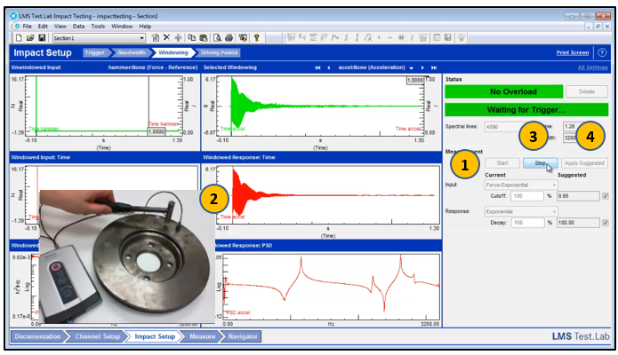The width and height of the screenshot is (618, 355).
Task: Expand the Input Force-Exponential window dropdown
Action: pos(555,185)
